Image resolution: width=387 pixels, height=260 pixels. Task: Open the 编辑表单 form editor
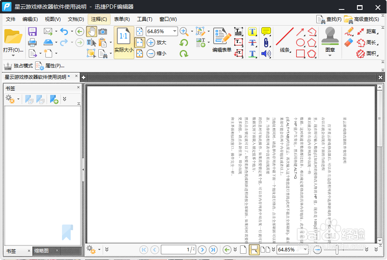point(222,40)
